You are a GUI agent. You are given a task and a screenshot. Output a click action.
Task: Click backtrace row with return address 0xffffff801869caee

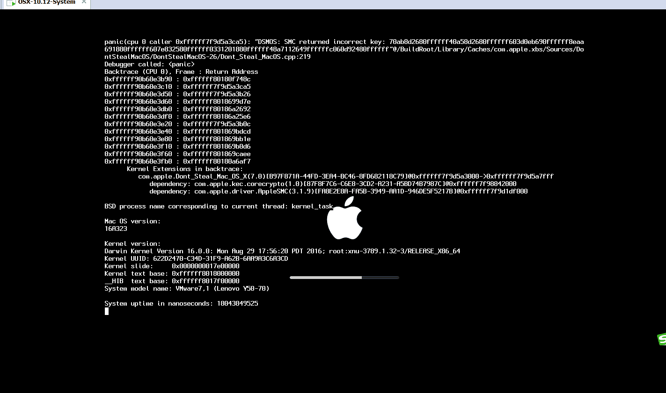(177, 154)
